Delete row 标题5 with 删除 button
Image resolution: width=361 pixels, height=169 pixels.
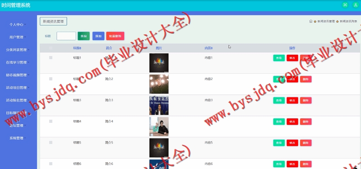pos(306,143)
